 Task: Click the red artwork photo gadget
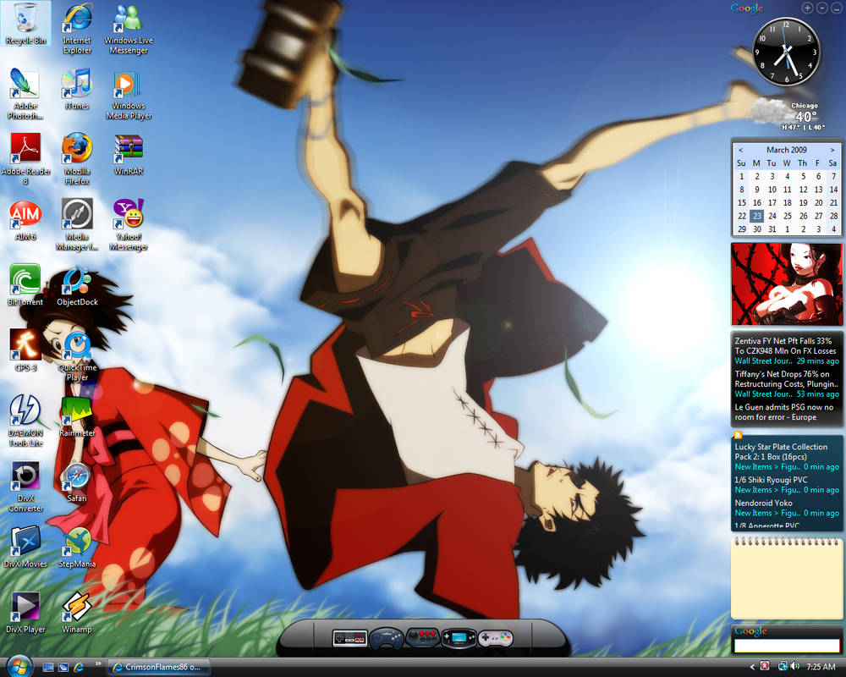[x=786, y=284]
